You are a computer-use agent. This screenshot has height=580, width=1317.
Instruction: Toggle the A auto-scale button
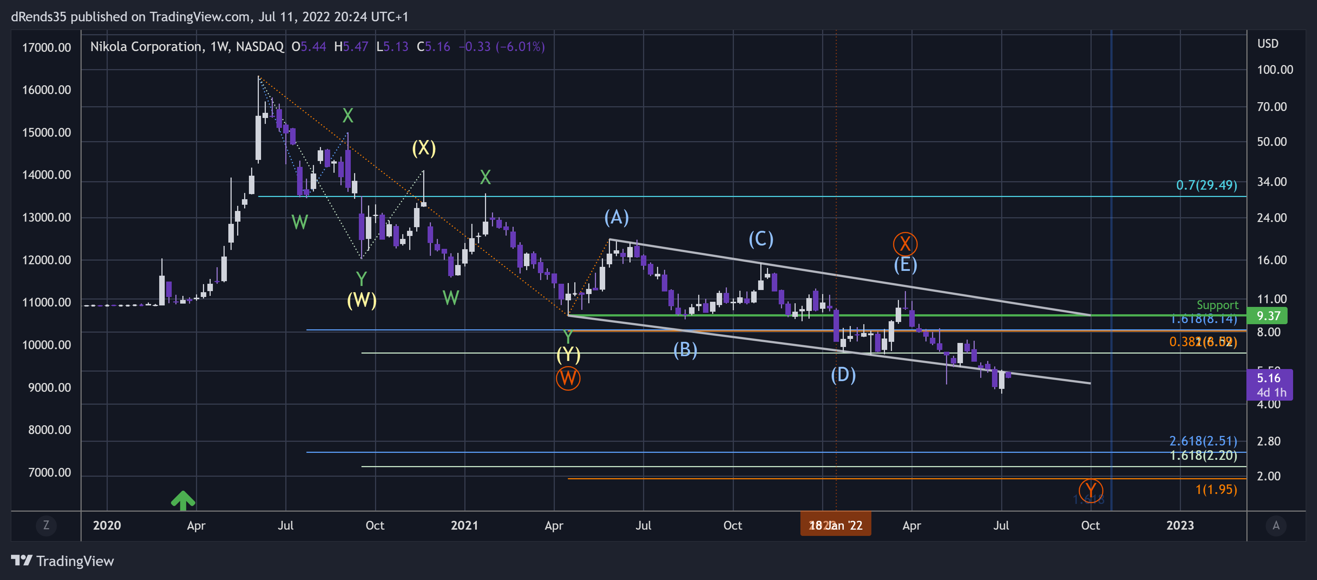pos(1276,525)
